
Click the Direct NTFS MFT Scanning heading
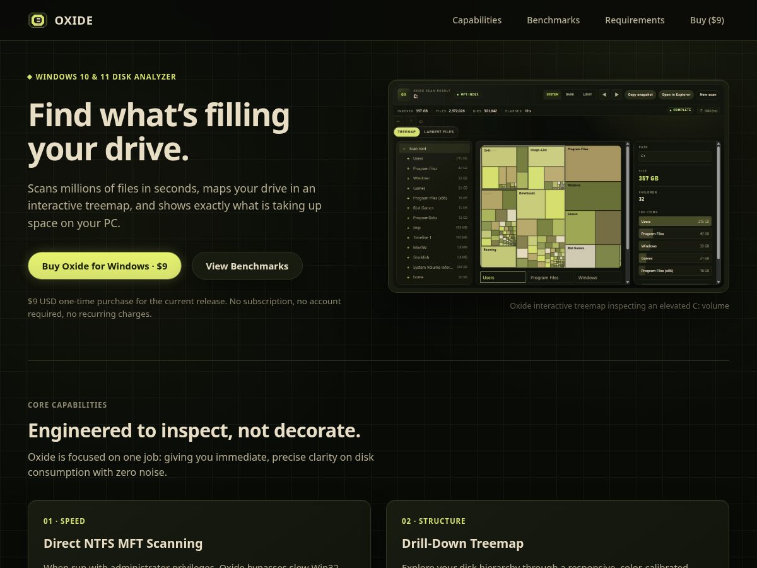123,543
